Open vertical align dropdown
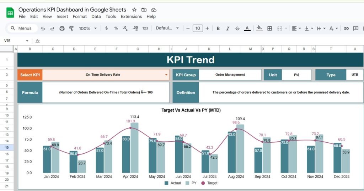This screenshot has height=191, width=364. tap(309, 28)
